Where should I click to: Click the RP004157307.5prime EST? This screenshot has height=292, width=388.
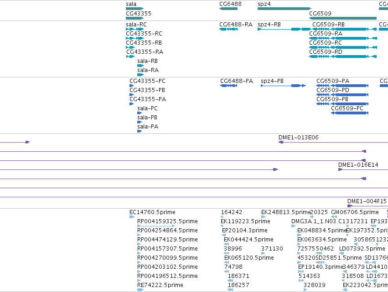click(x=139, y=253)
